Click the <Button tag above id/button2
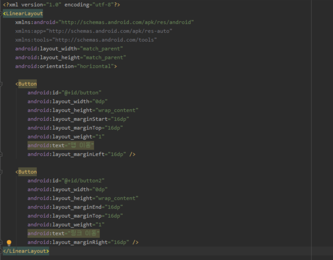Screen dimensions: 333x260 point(26,172)
